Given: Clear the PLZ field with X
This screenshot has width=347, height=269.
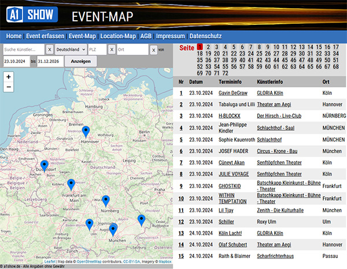Looking at the screenshot, I should (112, 50).
